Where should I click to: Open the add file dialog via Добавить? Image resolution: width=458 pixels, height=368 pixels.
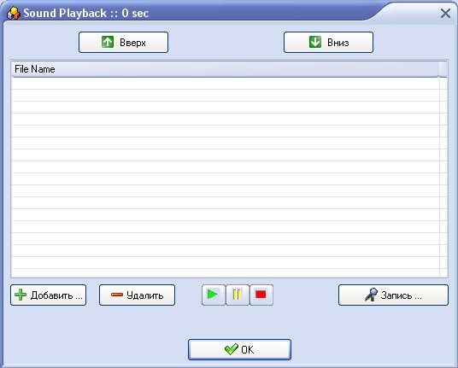pyautogui.click(x=48, y=295)
